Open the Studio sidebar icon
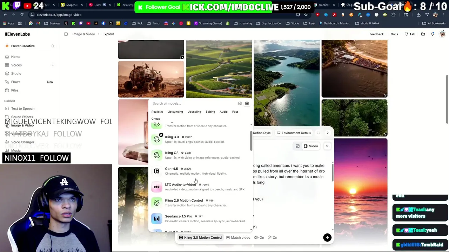This screenshot has height=252, width=449. pos(7,73)
